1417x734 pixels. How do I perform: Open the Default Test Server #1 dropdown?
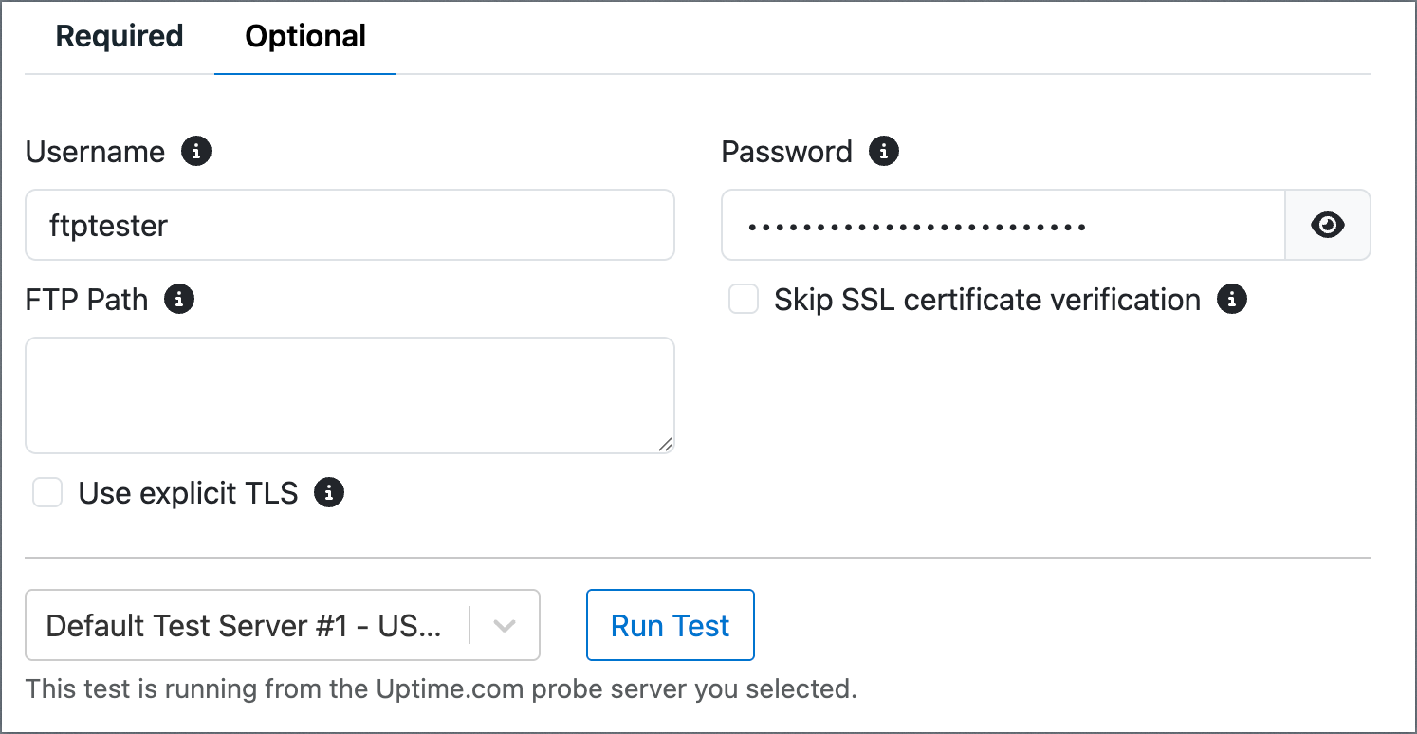pos(283,625)
